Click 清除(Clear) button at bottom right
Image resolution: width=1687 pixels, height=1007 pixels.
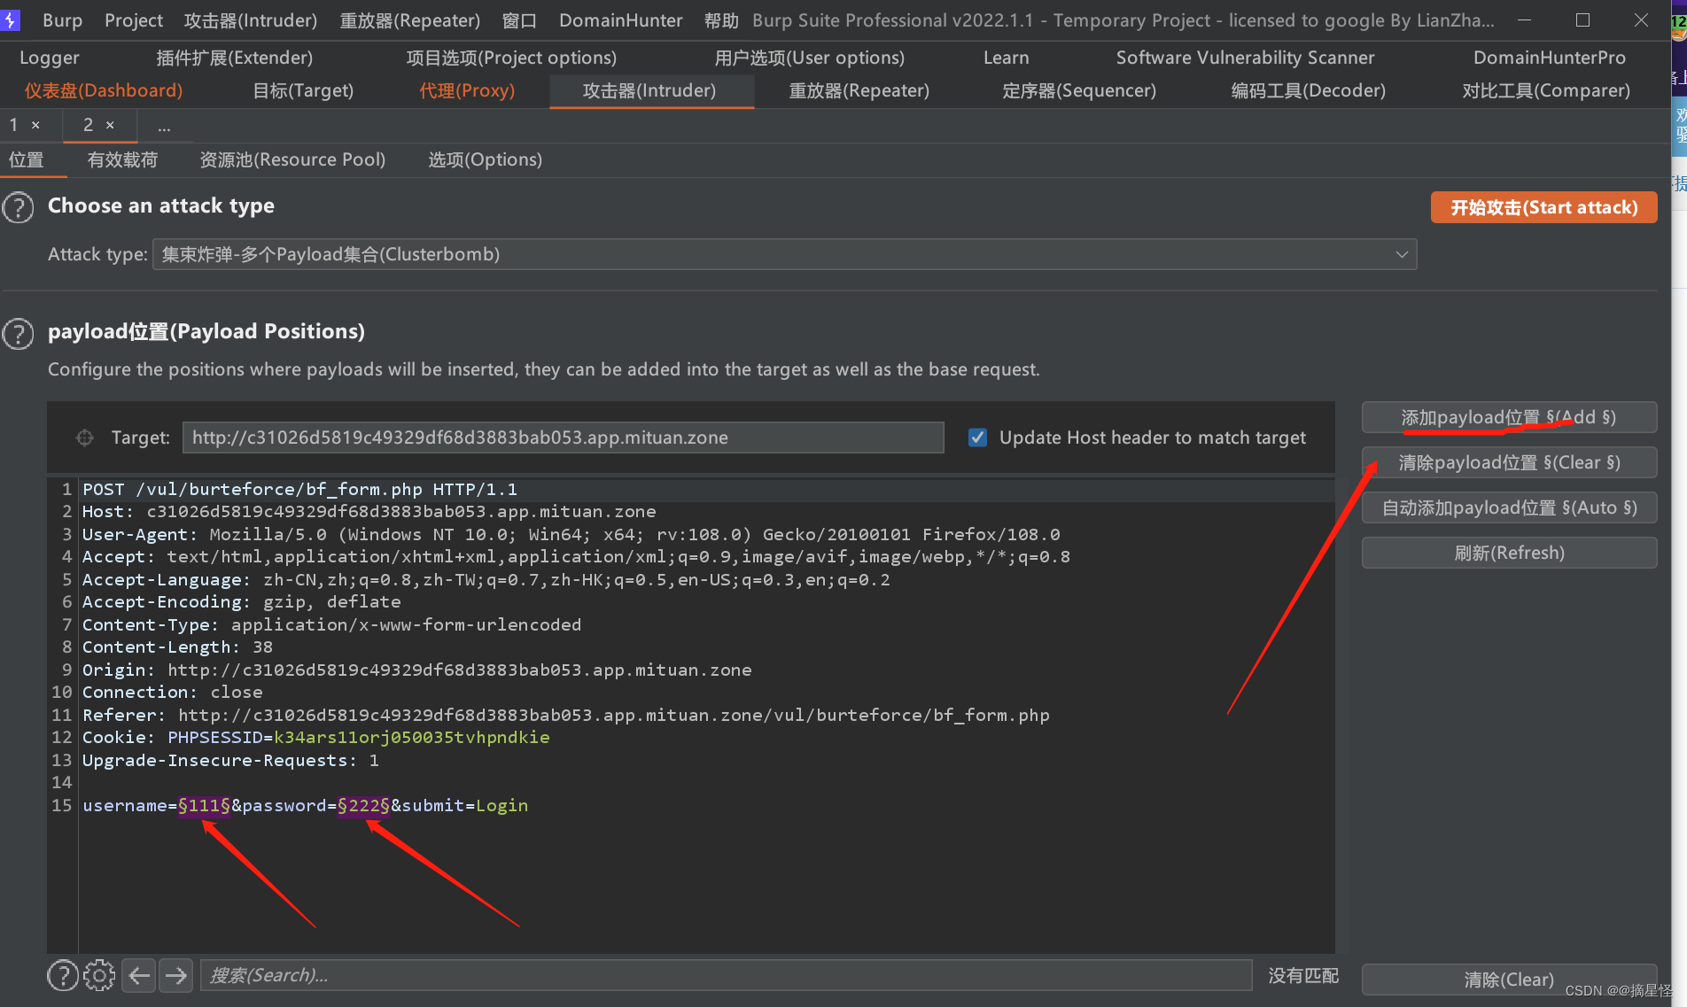(1509, 980)
